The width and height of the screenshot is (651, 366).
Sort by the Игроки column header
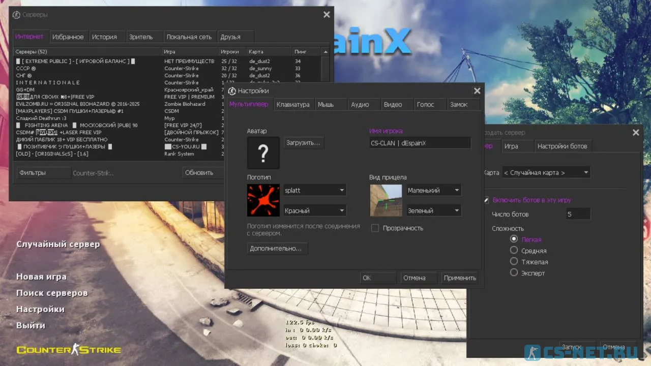coord(233,52)
